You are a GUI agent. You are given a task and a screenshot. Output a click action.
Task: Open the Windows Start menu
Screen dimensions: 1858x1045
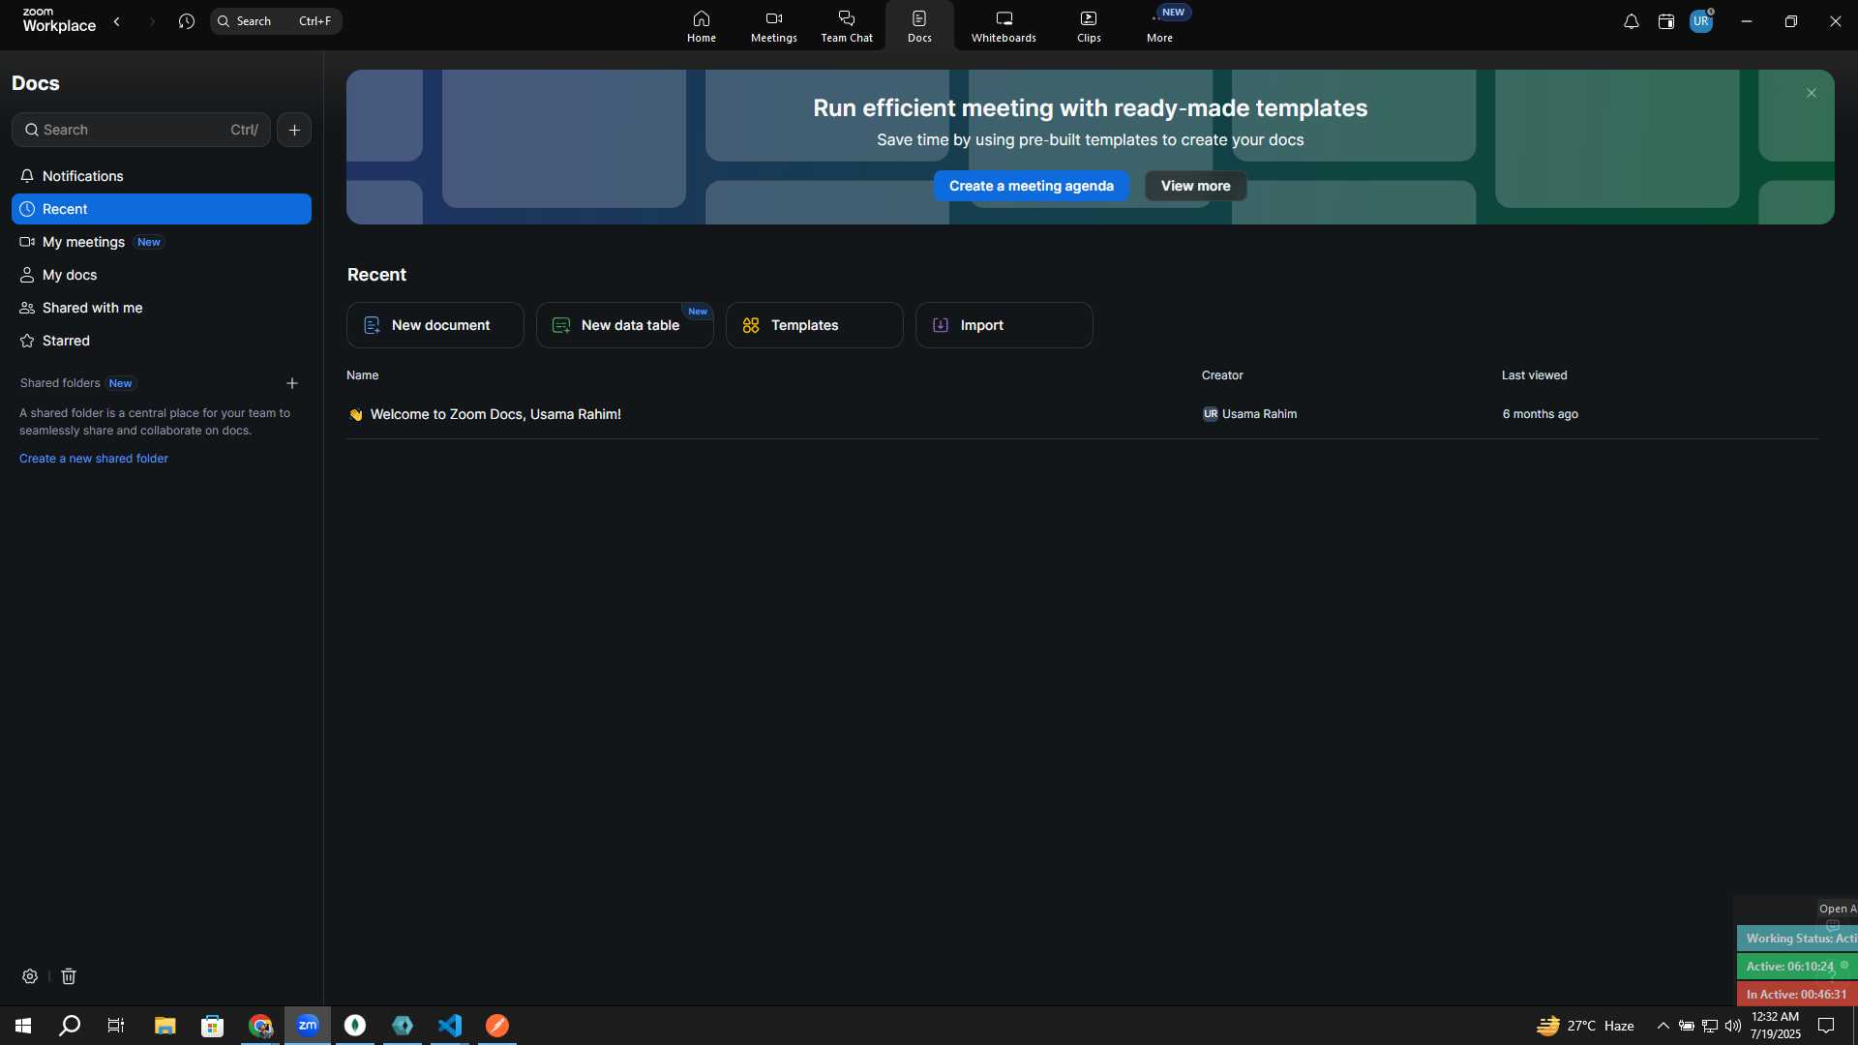(x=23, y=1026)
